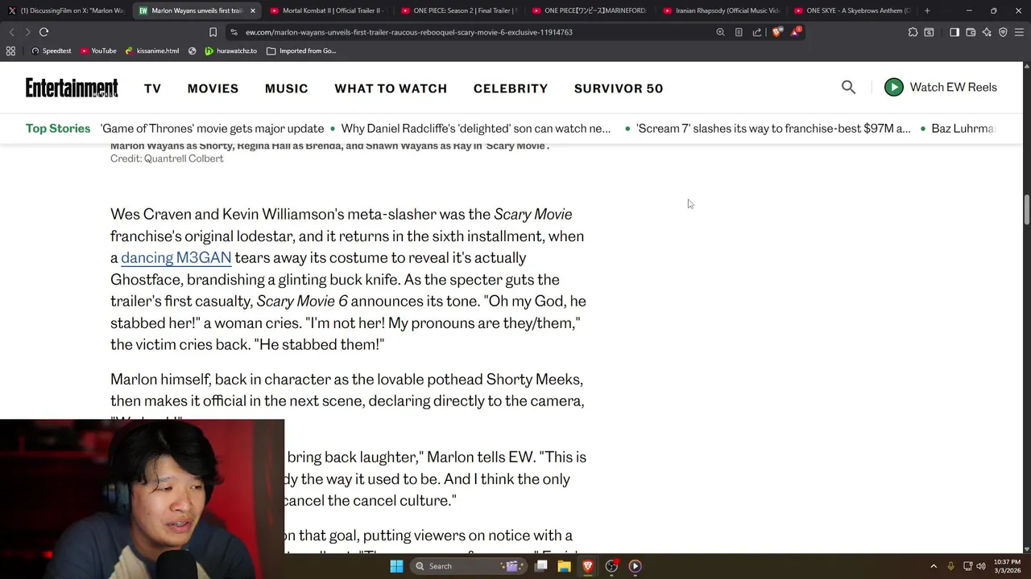Image resolution: width=1031 pixels, height=579 pixels.
Task: Open WHAT TO WATCH section
Action: (391, 88)
